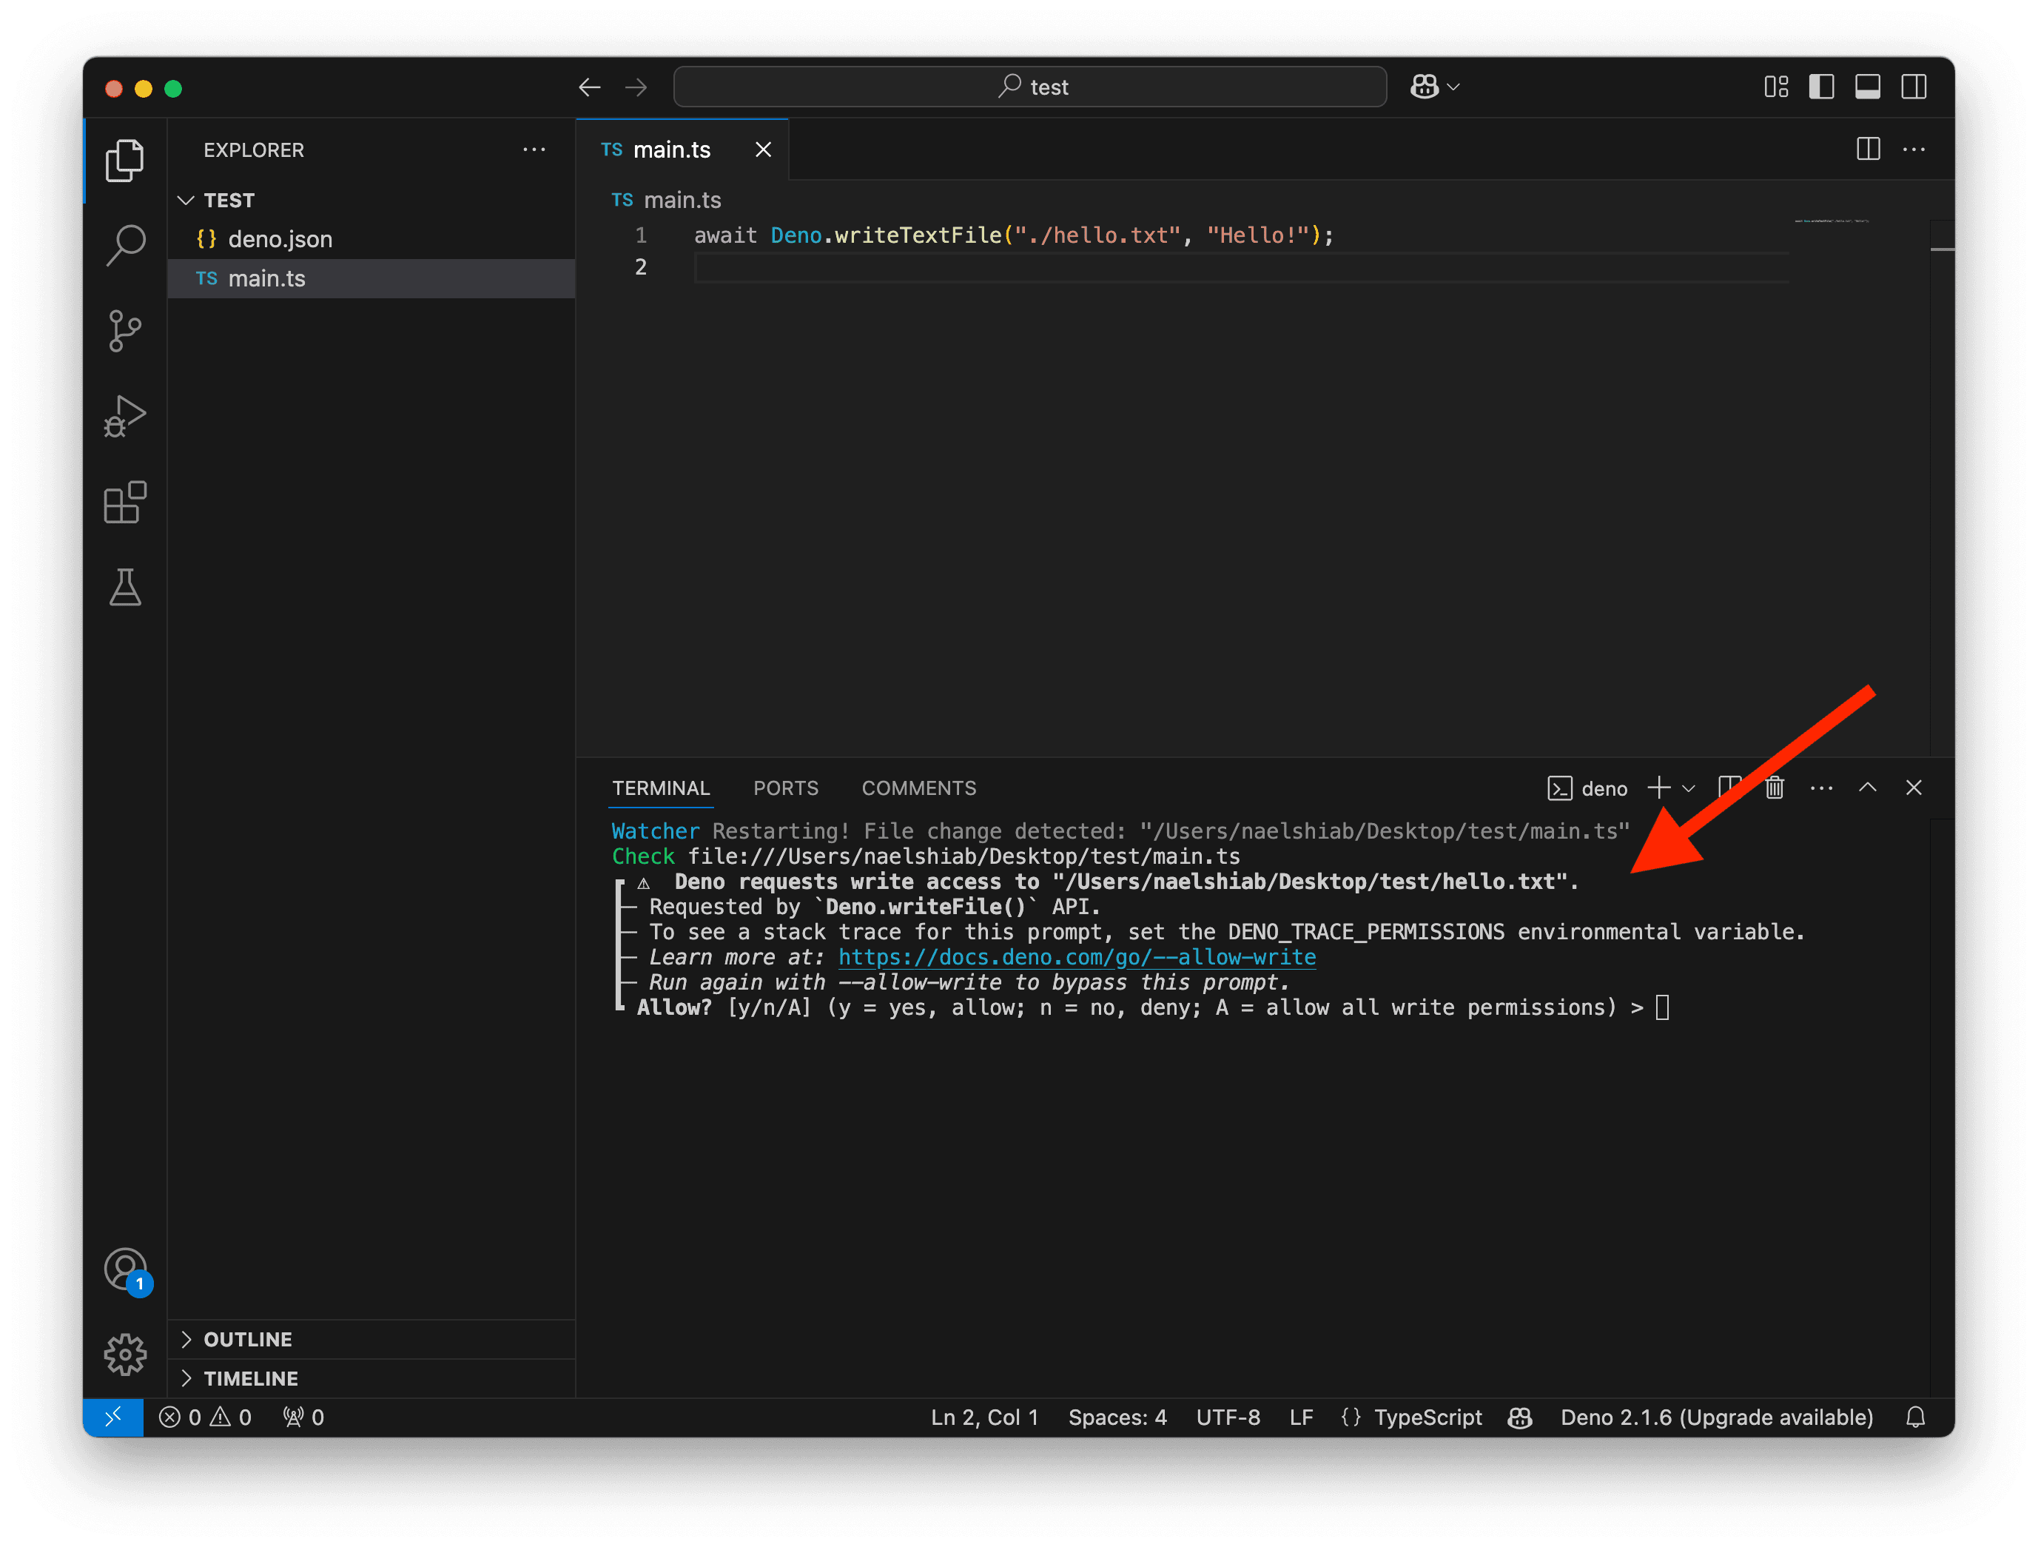The width and height of the screenshot is (2038, 1547).
Task: Open the new terminal launch profile dropdown
Action: coord(1689,788)
